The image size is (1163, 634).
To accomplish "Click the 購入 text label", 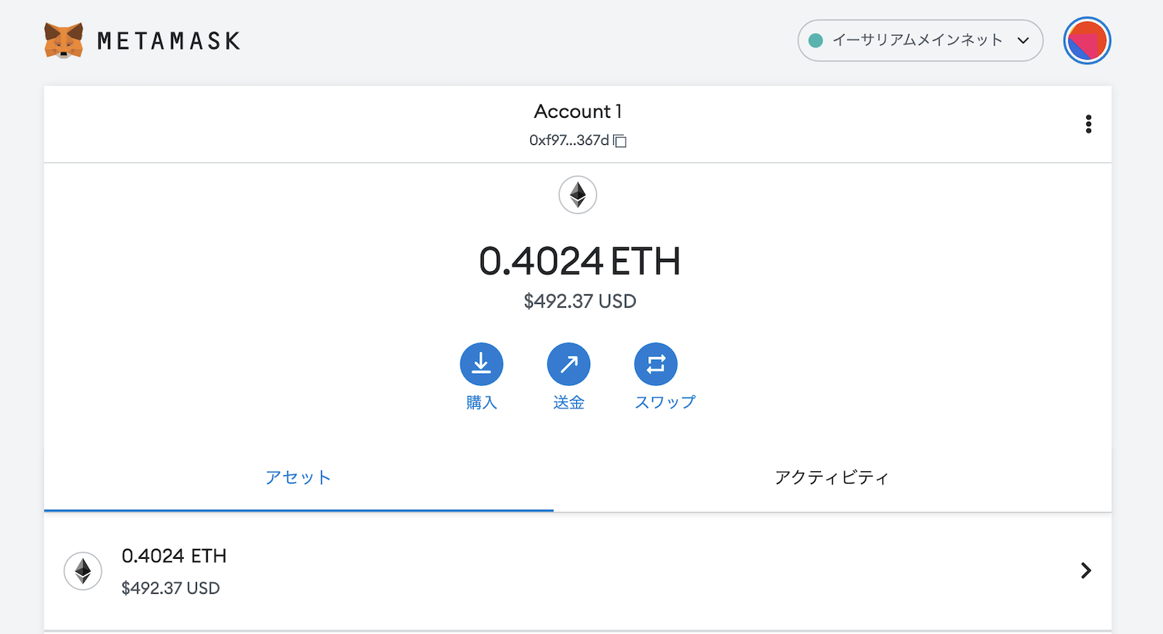I will pos(481,402).
